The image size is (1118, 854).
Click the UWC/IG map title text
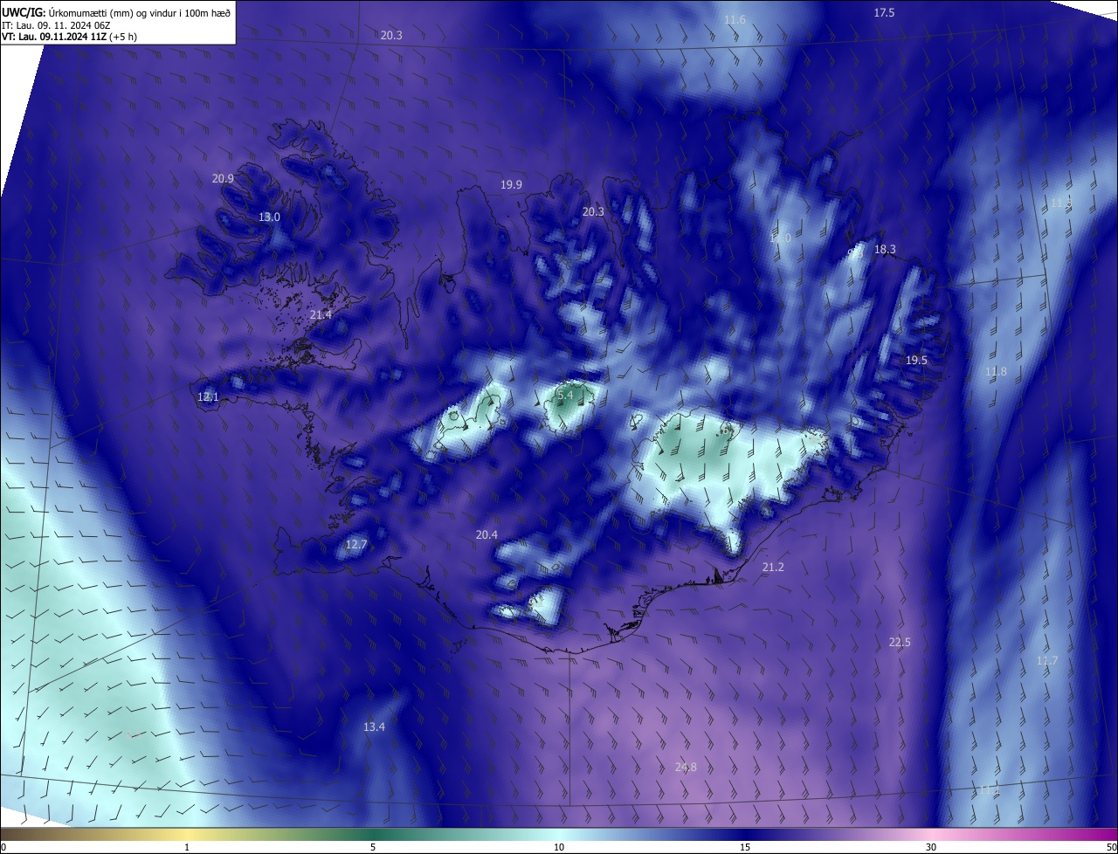(116, 11)
